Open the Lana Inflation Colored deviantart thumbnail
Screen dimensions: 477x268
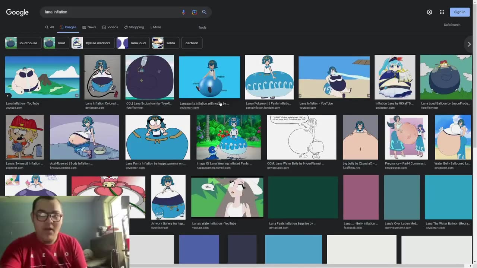pos(102,77)
